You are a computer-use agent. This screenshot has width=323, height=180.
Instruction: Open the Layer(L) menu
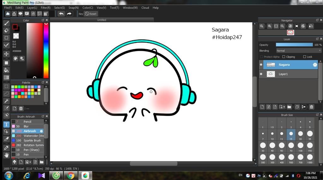(x=32, y=8)
